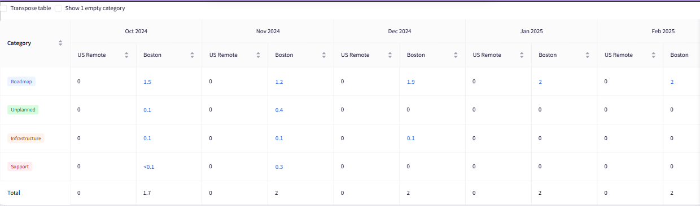
Task: Sort Oct 2024 Boston column
Action: (x=193, y=55)
